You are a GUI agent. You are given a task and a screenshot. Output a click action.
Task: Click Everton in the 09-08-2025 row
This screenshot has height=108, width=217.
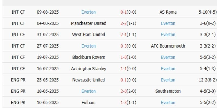[x=88, y=12]
